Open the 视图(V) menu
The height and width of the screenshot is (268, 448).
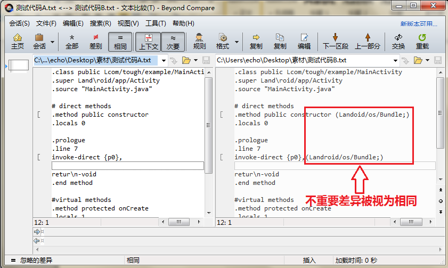[x=128, y=23]
